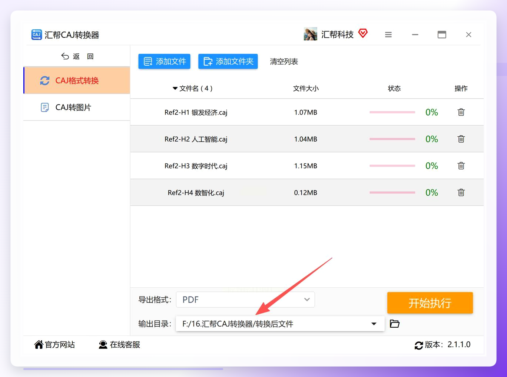
Task: Select file row Ref2-H4 数智化.caj
Action: coord(307,192)
